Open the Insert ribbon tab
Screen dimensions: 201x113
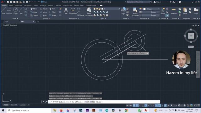[11, 5]
